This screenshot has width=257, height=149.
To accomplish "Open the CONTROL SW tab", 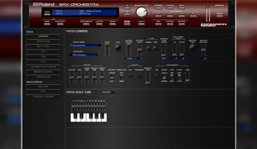I will (43, 77).
